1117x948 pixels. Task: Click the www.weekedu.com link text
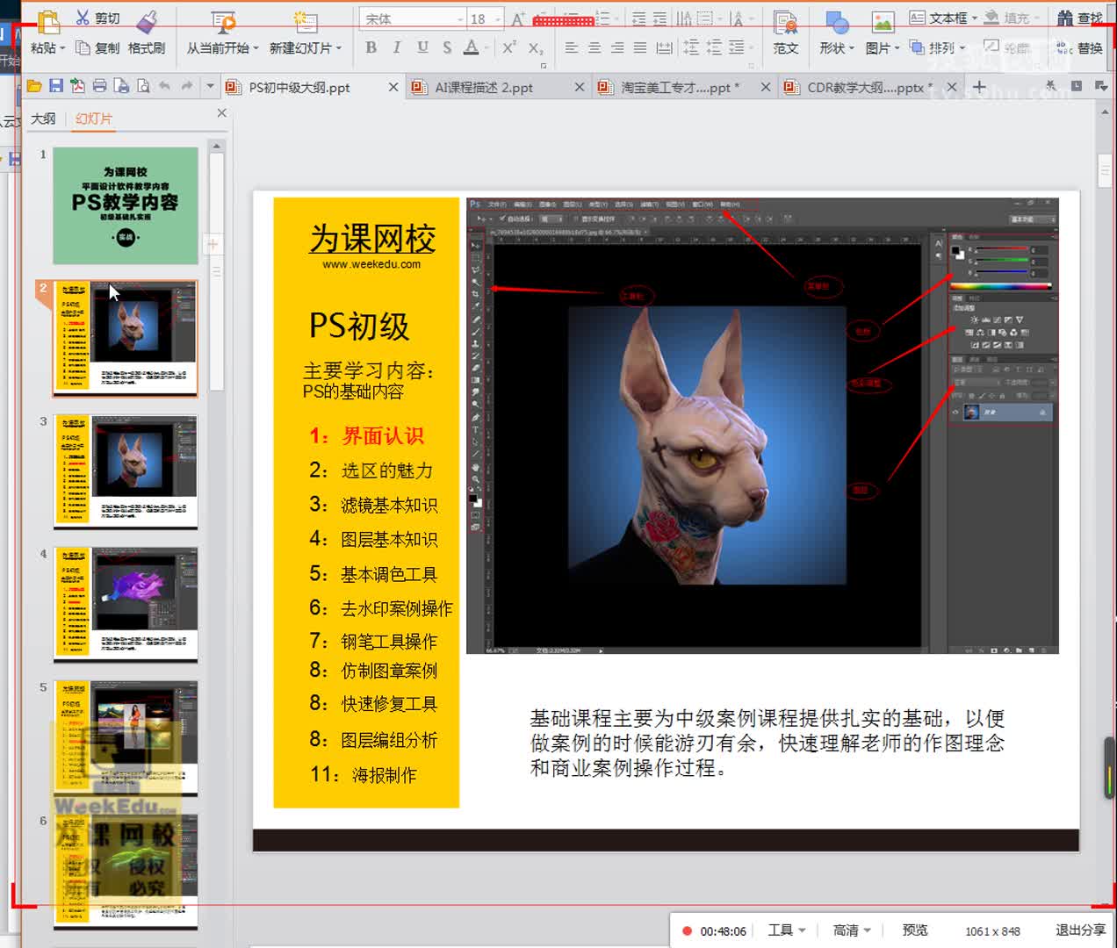pyautogui.click(x=371, y=264)
